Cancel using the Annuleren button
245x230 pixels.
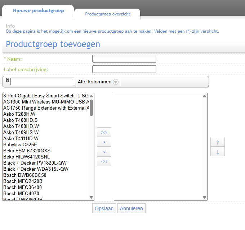[132, 208]
